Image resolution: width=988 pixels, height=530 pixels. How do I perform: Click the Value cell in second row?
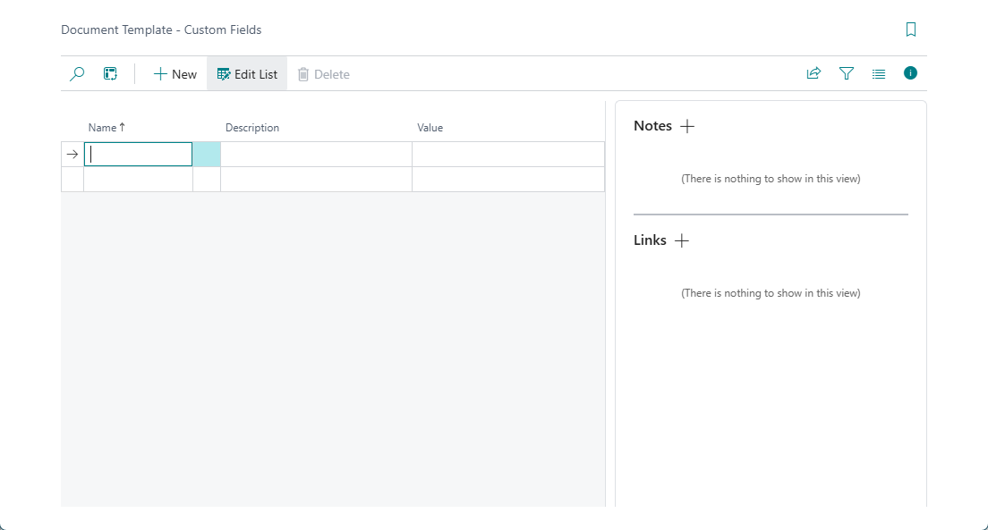click(x=507, y=180)
